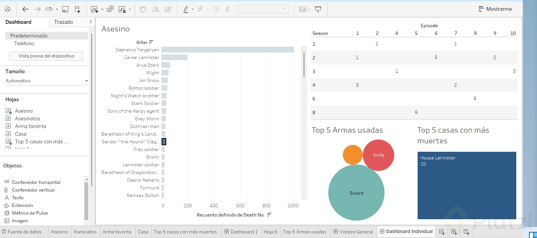The height and width of the screenshot is (238, 537).
Task: Click the red Knife bubble
Action: click(378, 155)
